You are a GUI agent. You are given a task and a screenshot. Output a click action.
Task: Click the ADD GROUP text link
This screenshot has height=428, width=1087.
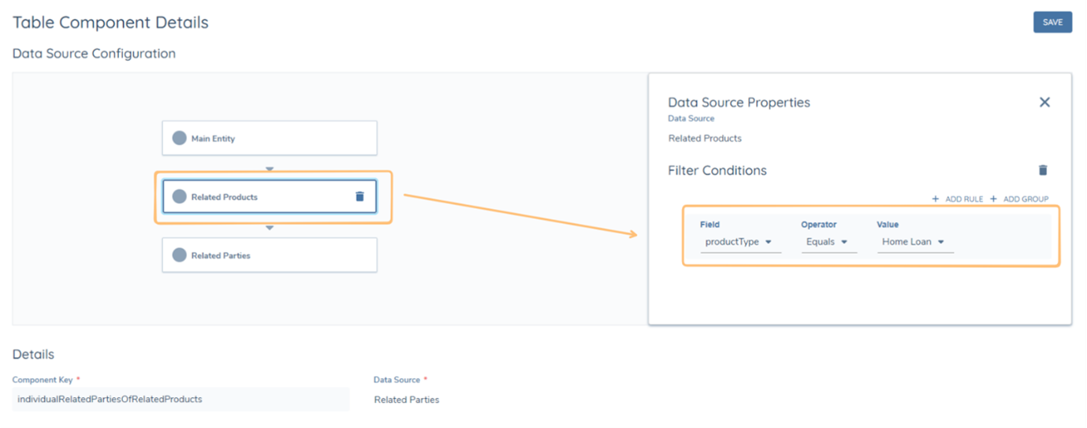point(1026,199)
